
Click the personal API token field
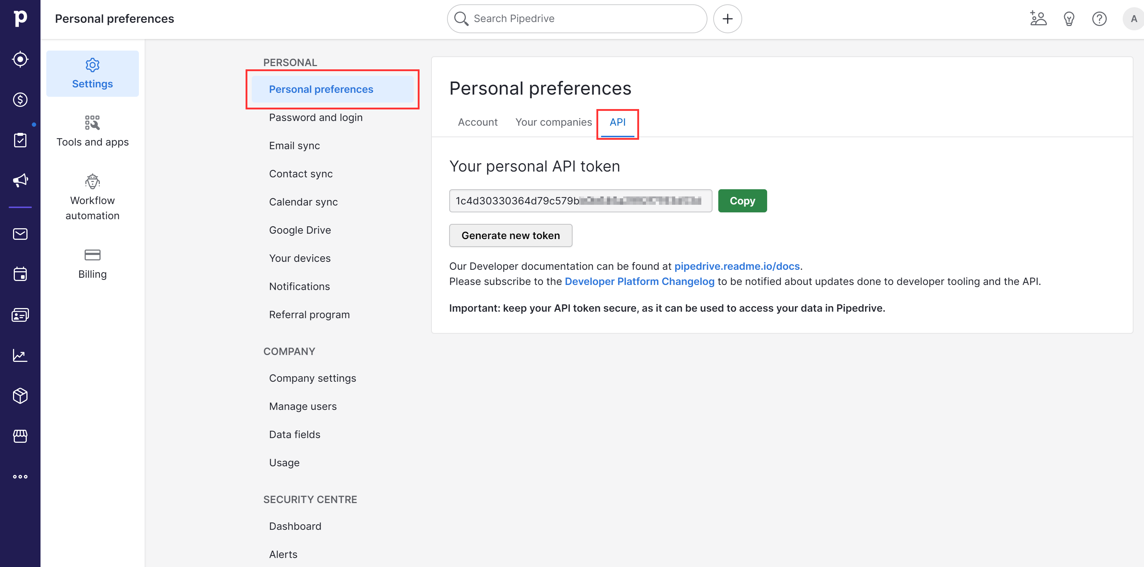coord(580,201)
